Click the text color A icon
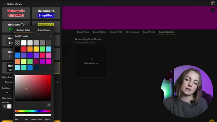This screenshot has height=122, width=217. [x=4, y=106]
